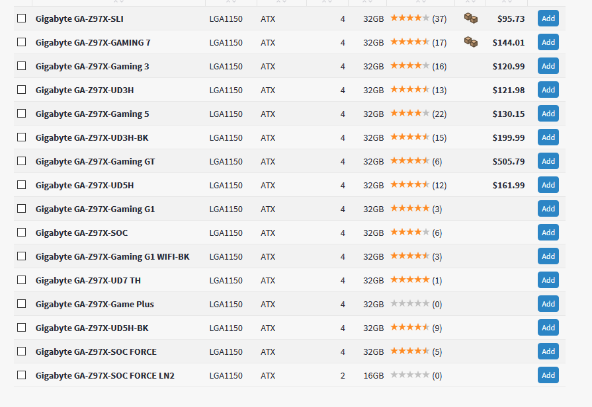This screenshot has width=592, height=407.
Task: Click the $505.79 price
Action: (x=509, y=161)
